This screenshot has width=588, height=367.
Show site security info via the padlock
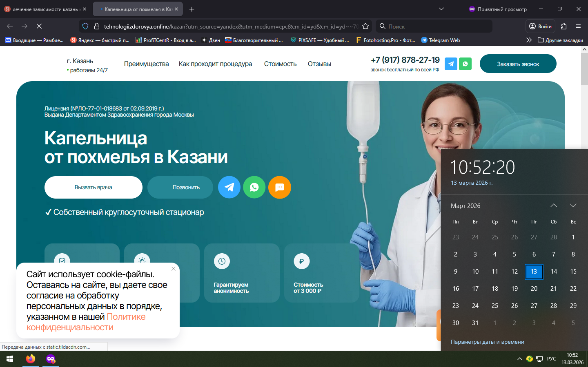(x=97, y=26)
